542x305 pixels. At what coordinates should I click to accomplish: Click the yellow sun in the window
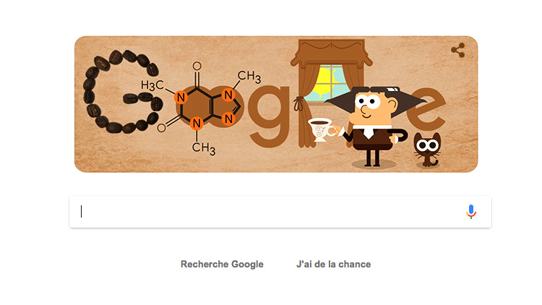click(x=326, y=82)
